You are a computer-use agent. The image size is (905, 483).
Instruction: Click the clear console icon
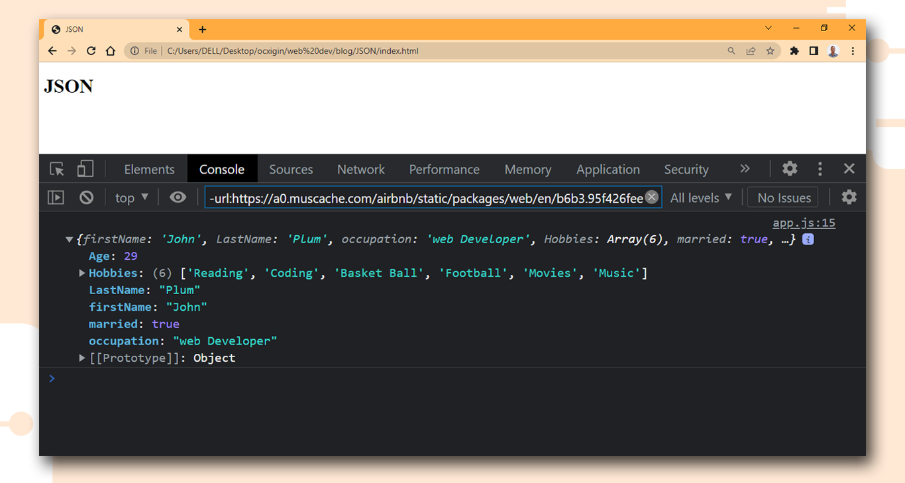coord(86,197)
